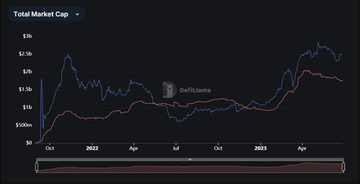The image size is (360, 184).
Task: Click the first Oct label left of 2022
Action: coord(50,148)
